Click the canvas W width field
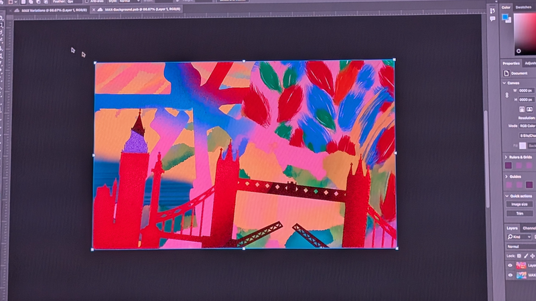This screenshot has height=301, width=536. click(x=526, y=90)
